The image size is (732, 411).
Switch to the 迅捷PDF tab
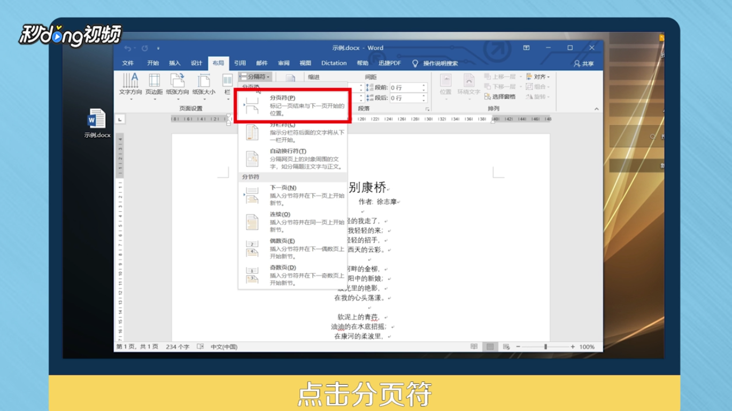click(x=390, y=63)
